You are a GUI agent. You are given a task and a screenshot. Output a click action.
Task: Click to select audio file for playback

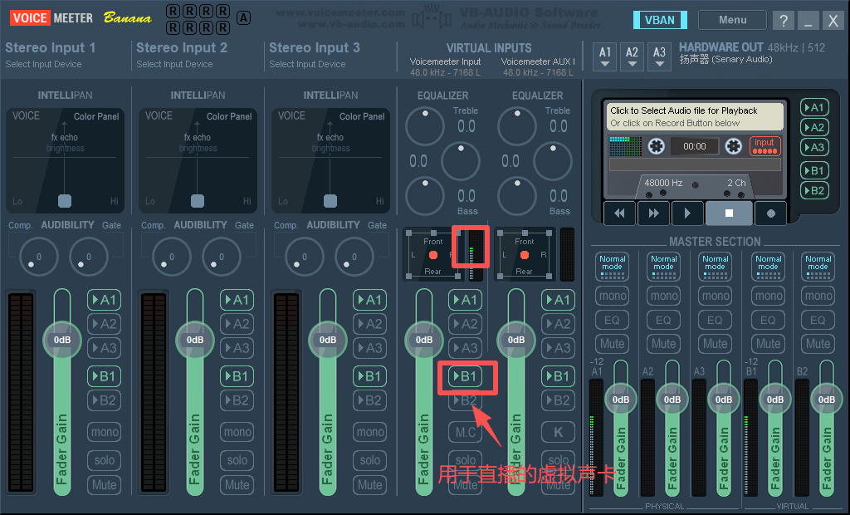click(x=693, y=116)
